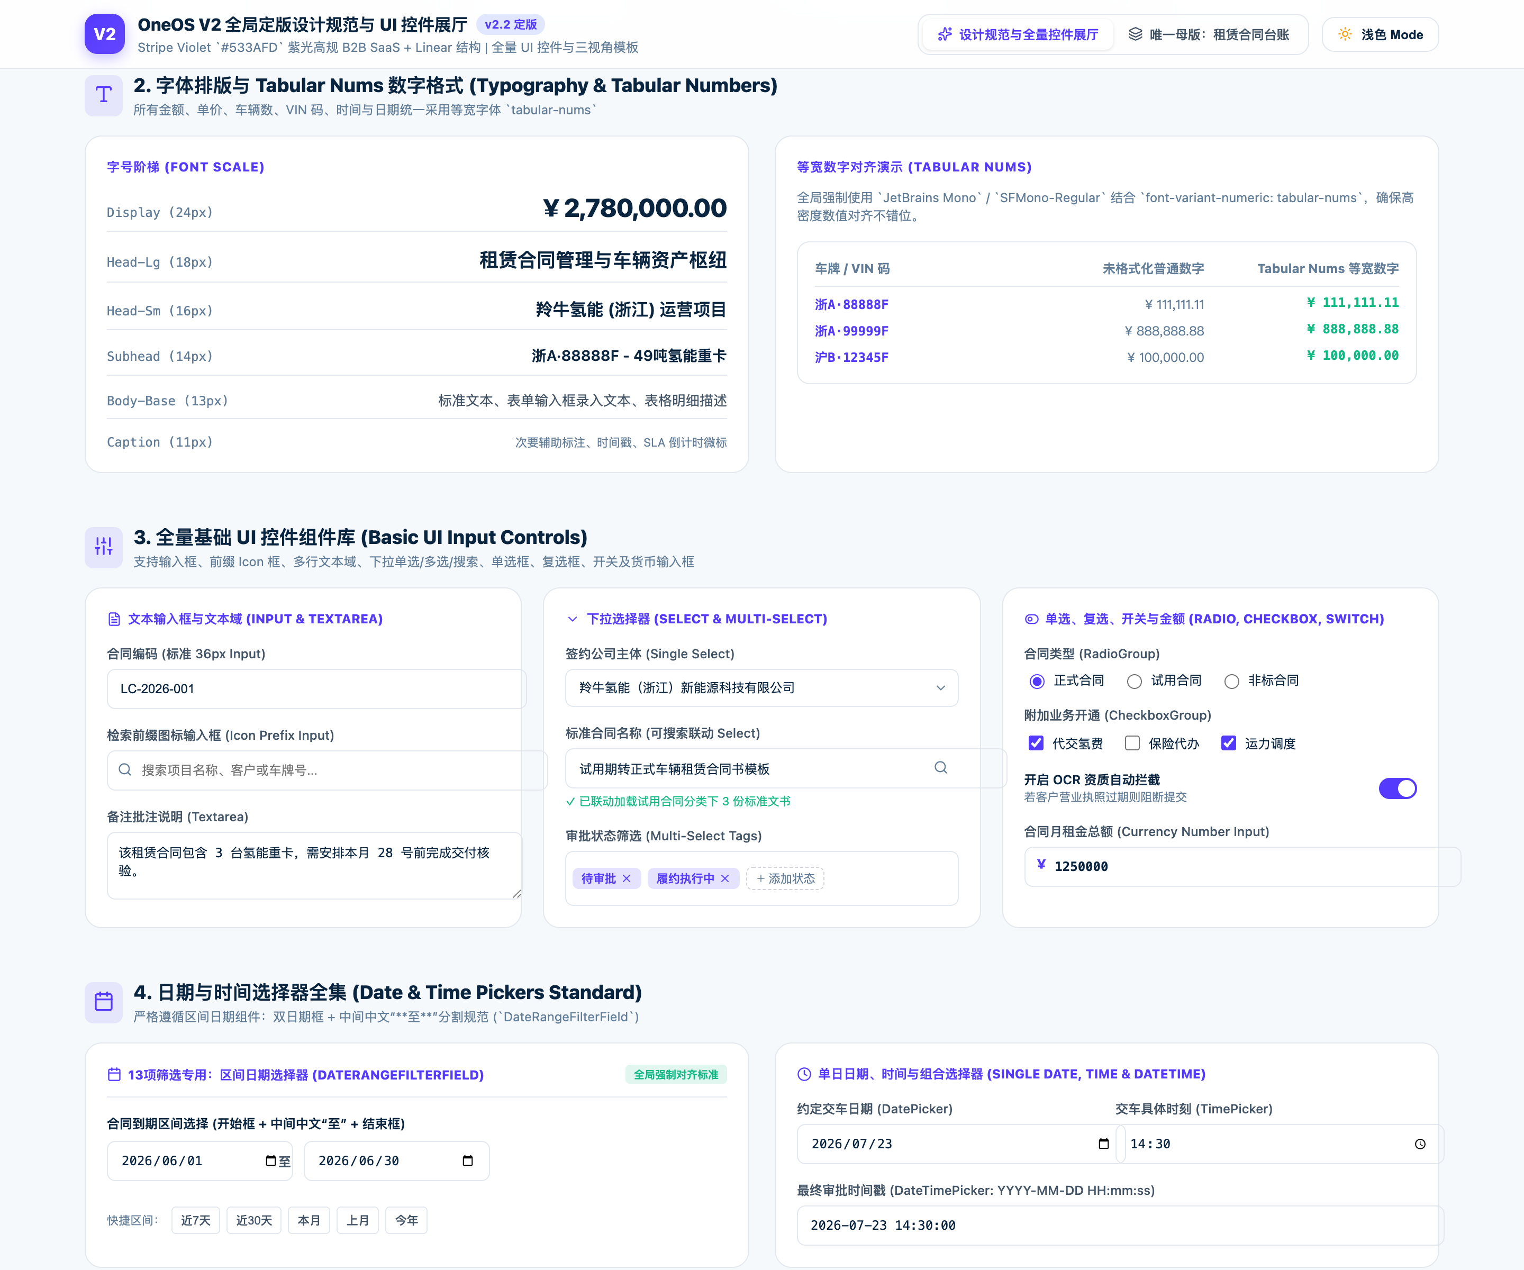
Task: Click the + 添加状态 button
Action: tap(785, 878)
